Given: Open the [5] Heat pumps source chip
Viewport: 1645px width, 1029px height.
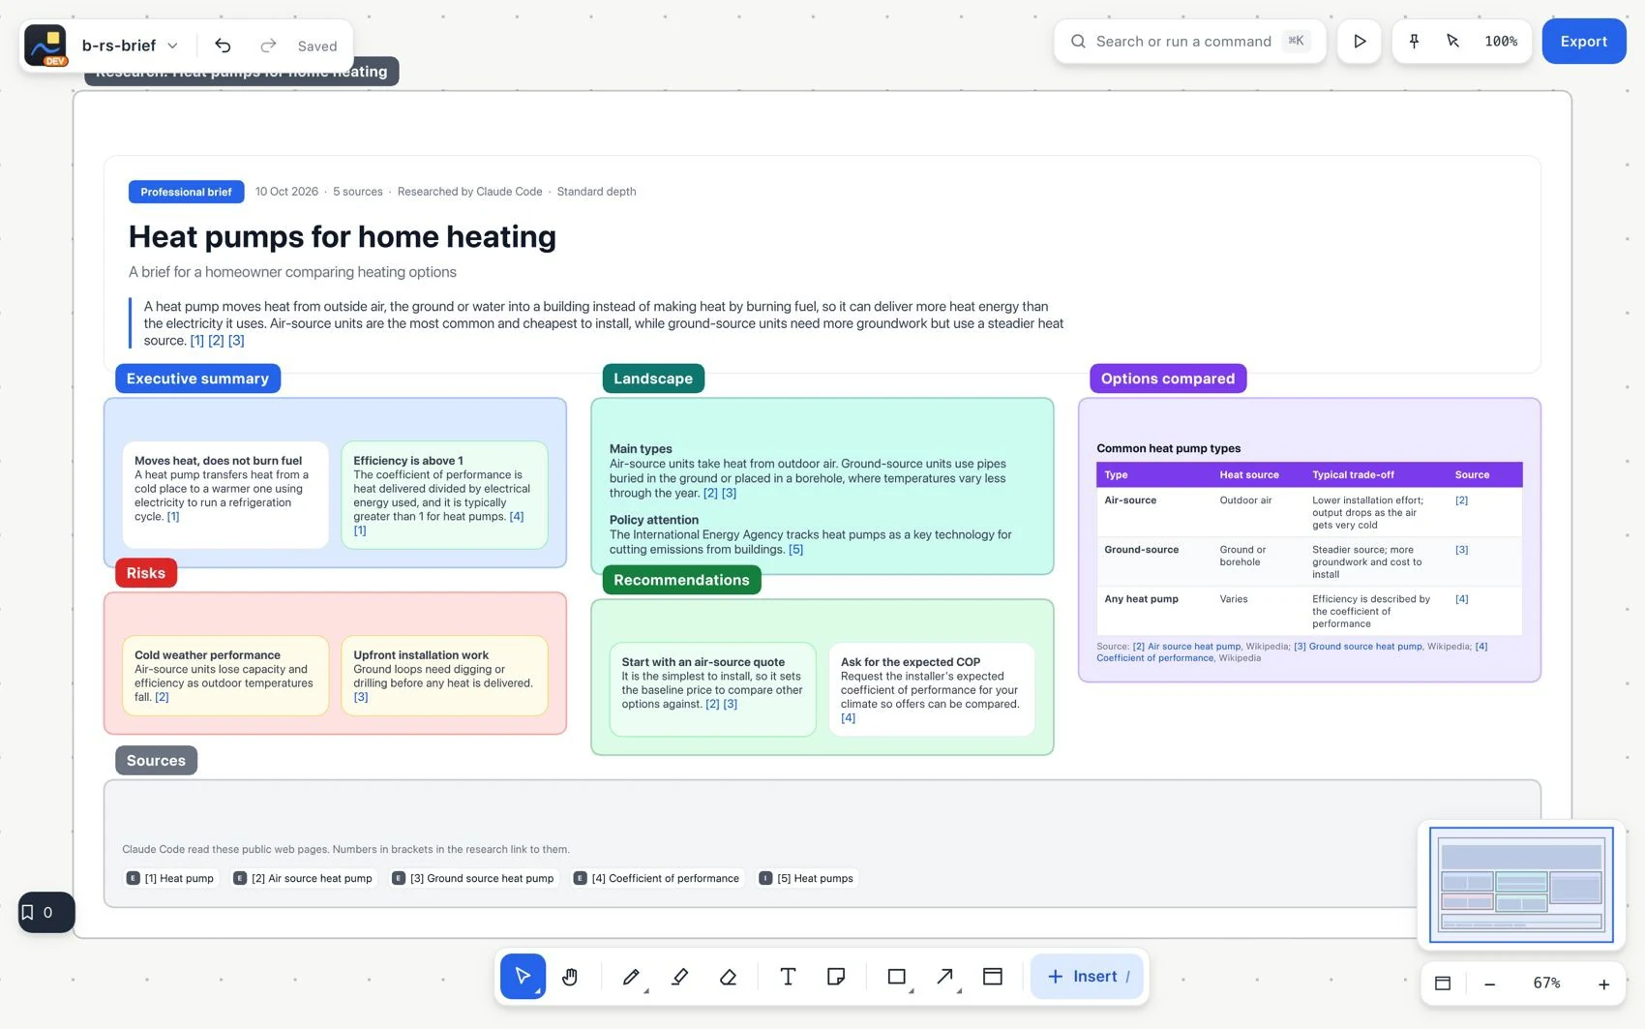Looking at the screenshot, I should [808, 878].
